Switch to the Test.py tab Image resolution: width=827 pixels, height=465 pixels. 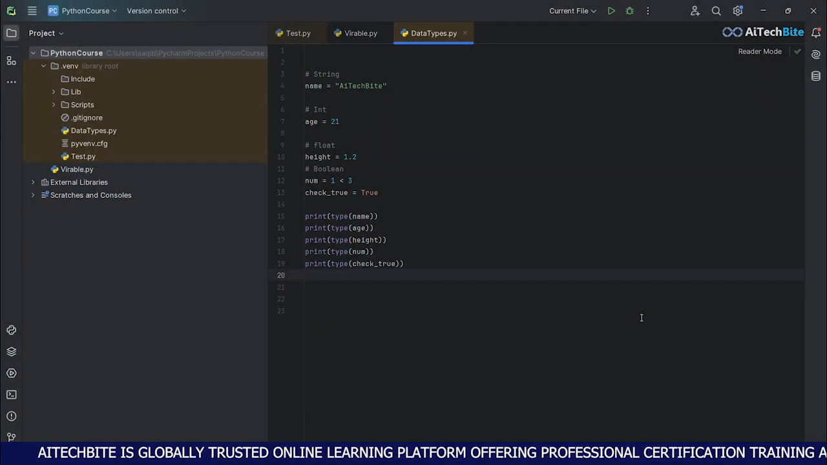293,33
